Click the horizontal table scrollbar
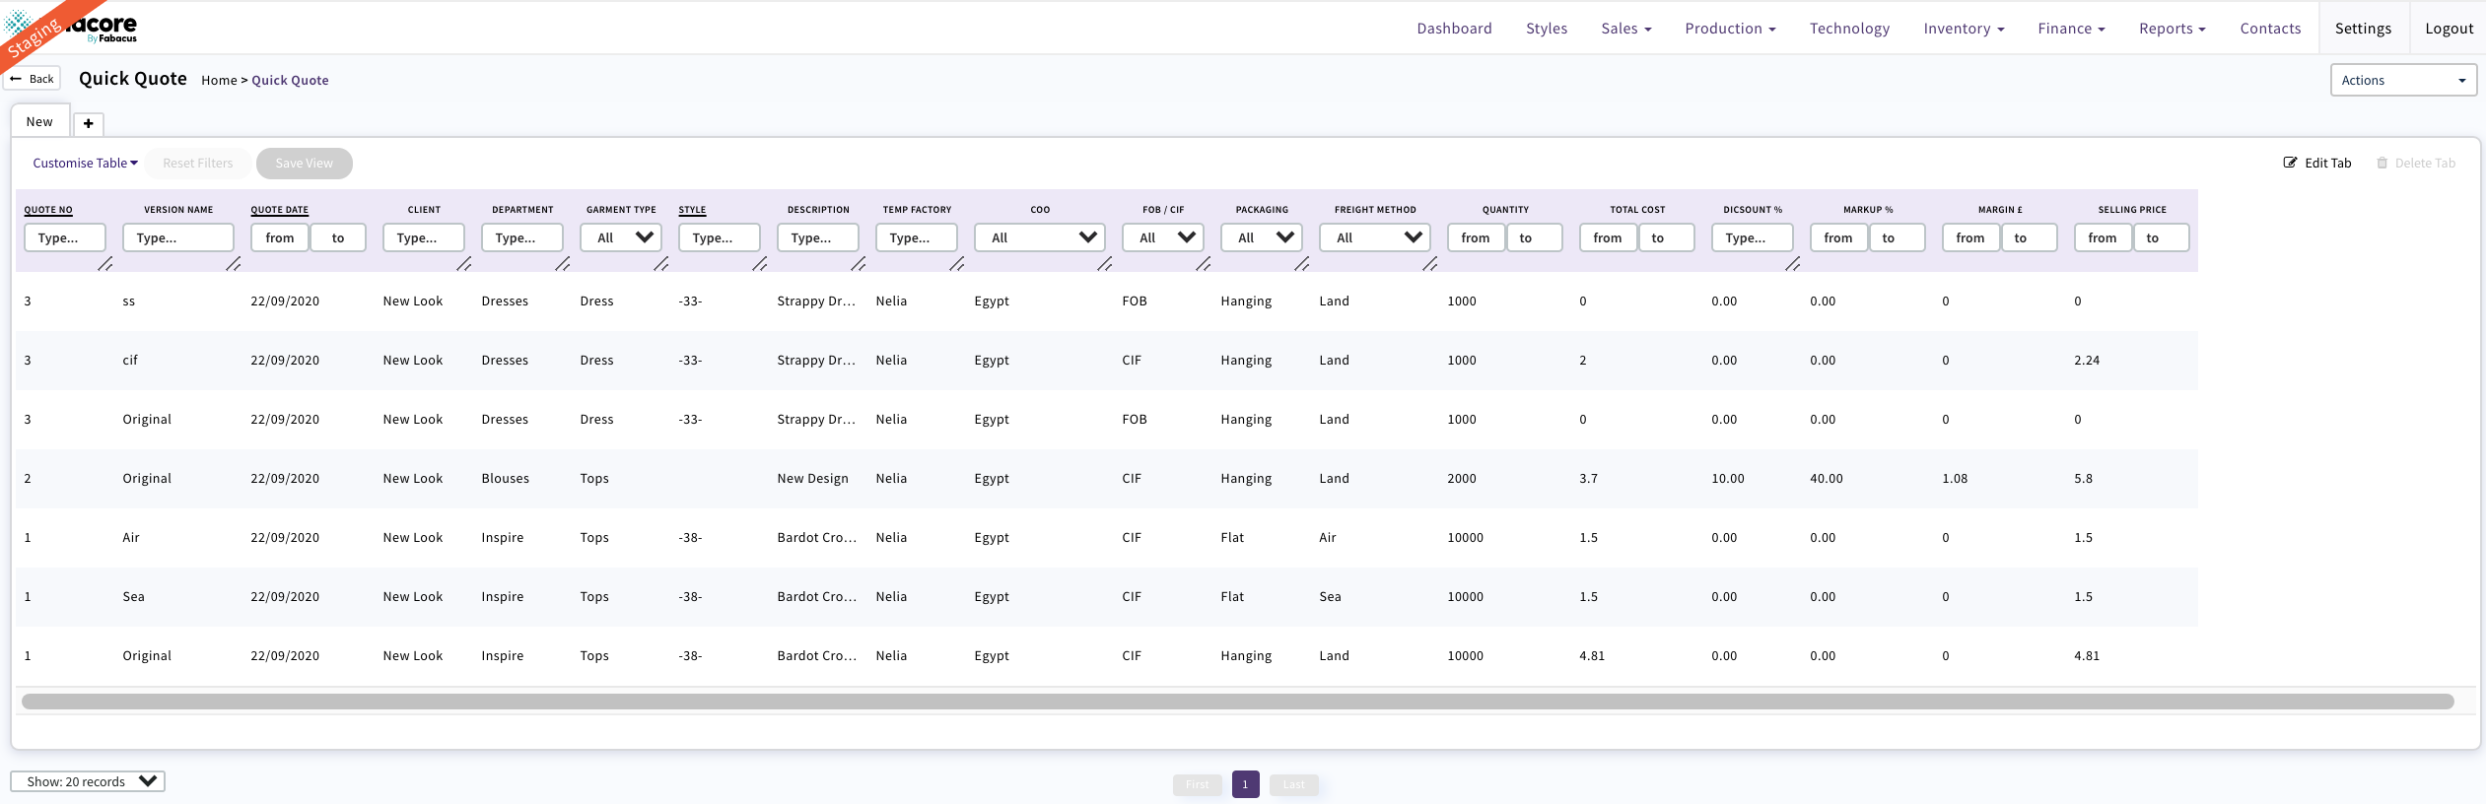2486x804 pixels. pos(1237,702)
